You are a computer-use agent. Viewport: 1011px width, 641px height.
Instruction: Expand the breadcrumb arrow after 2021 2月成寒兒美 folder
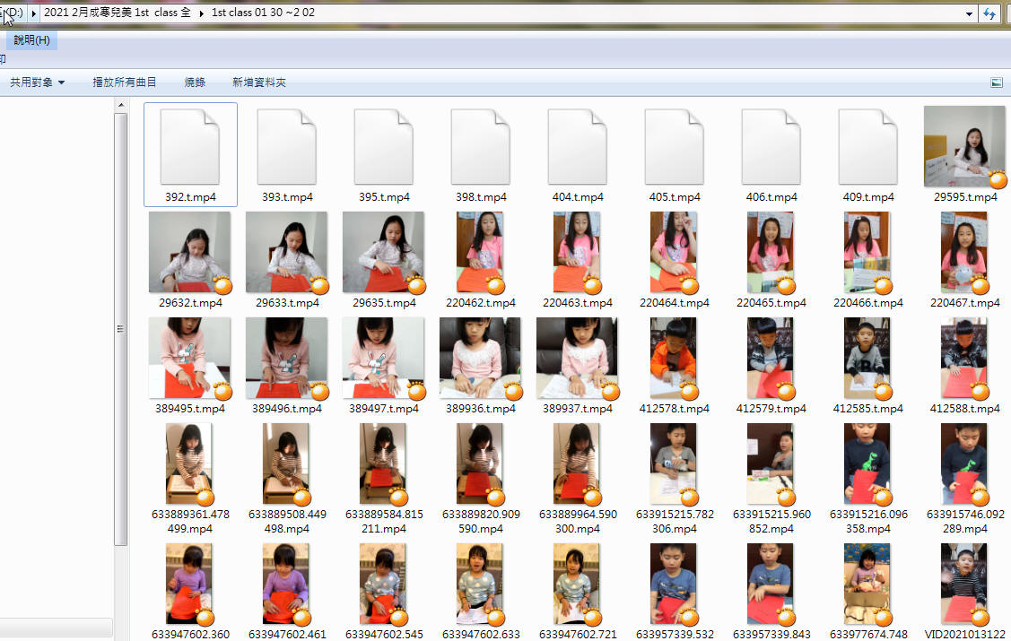point(201,13)
